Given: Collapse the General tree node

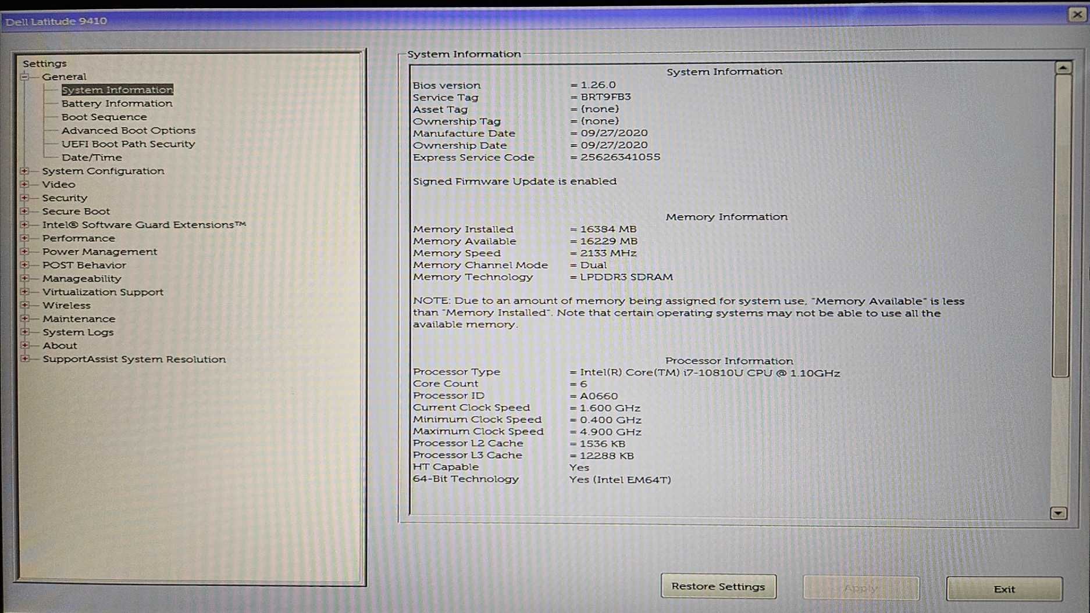Looking at the screenshot, I should click(25, 77).
